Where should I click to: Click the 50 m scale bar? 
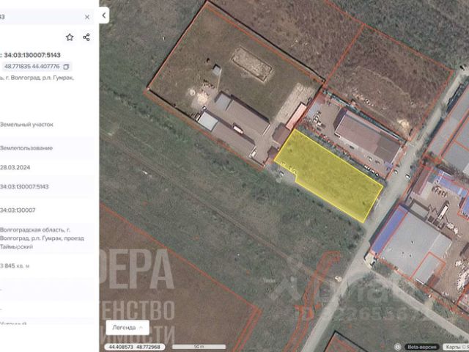[199, 347]
